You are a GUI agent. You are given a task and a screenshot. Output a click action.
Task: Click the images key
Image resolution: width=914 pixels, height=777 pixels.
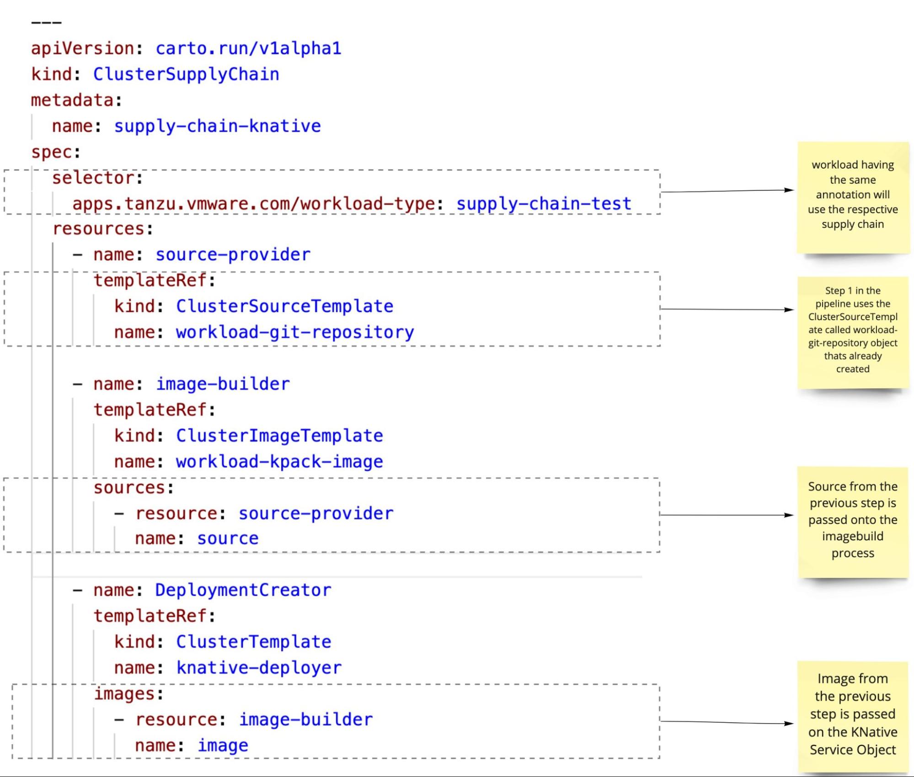point(124,694)
